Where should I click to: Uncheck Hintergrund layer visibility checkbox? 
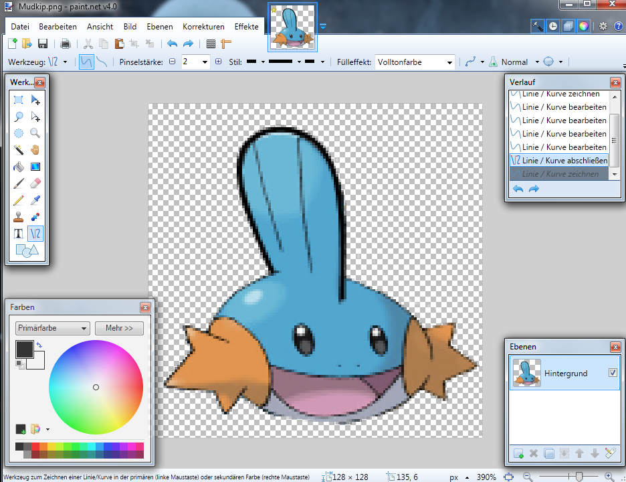tap(613, 372)
